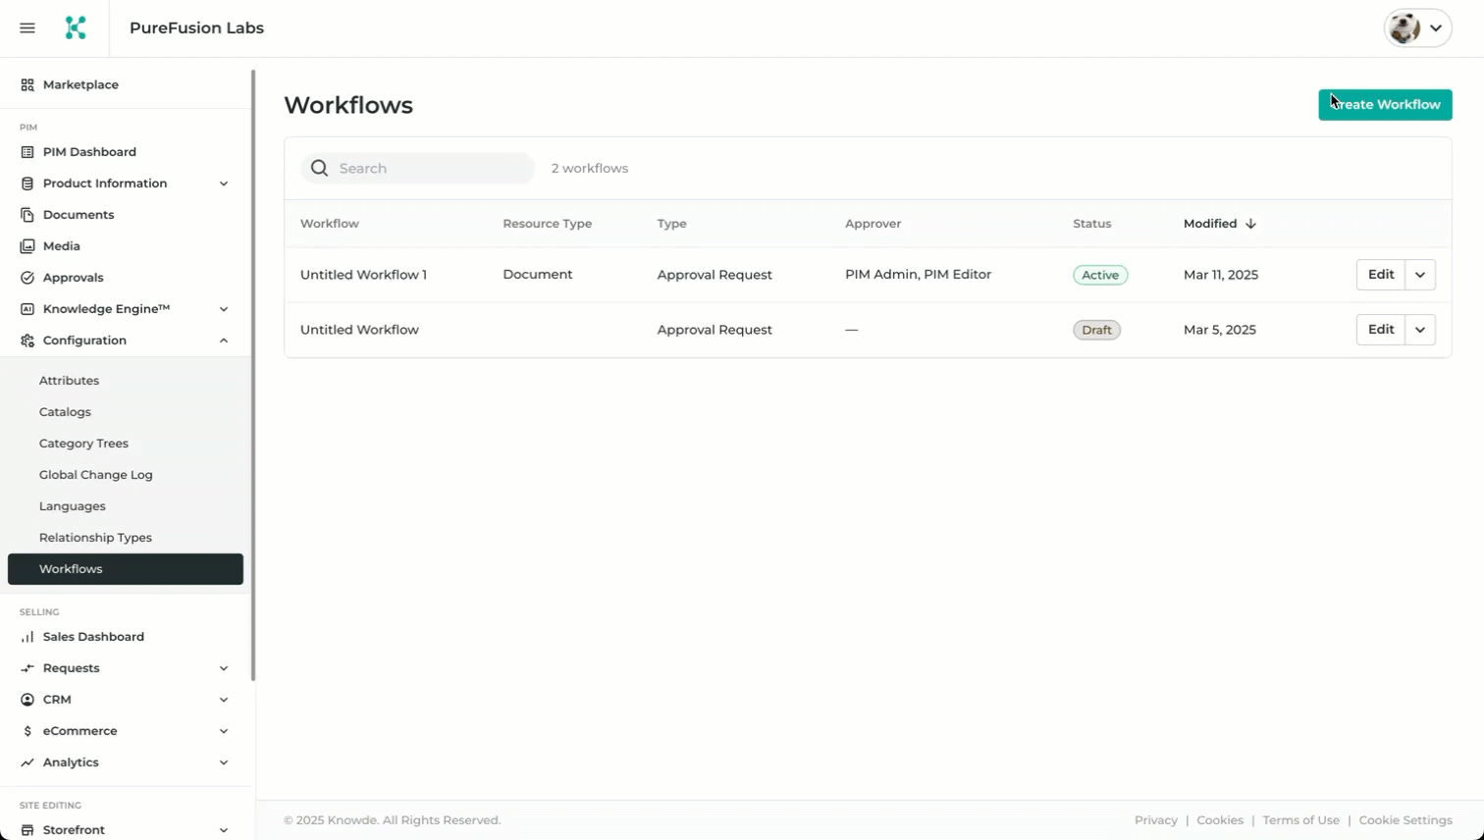Open the user avatar account menu
Screen dimensions: 1484x840
pyautogui.click(x=1417, y=28)
